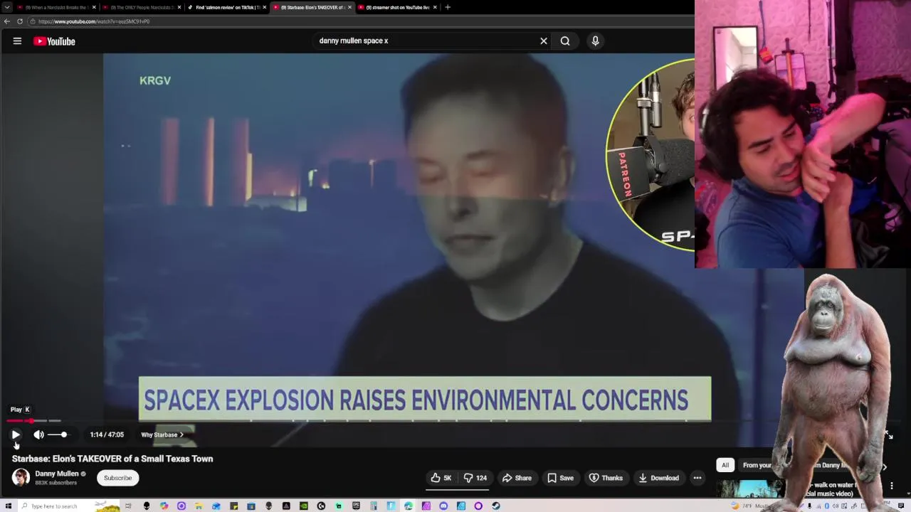
Task: Switch to 'The ONLY People Narcissists' tab
Action: tap(141, 7)
